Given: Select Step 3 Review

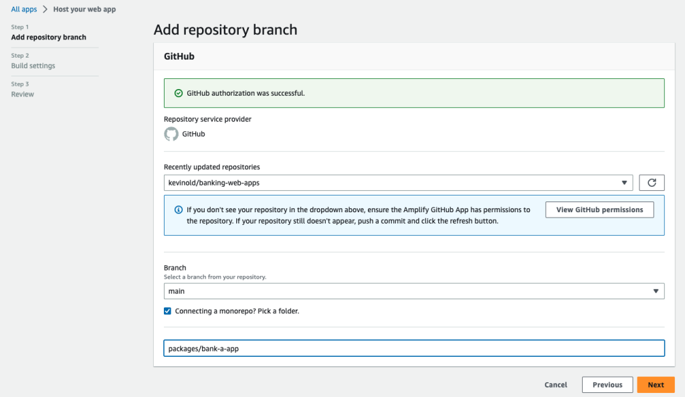Looking at the screenshot, I should (x=22, y=94).
